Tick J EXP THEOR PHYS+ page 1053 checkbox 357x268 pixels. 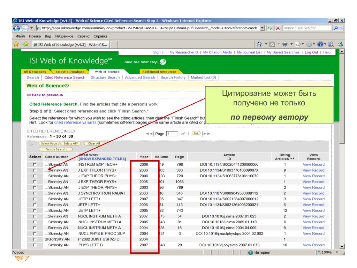click(x=35, y=182)
